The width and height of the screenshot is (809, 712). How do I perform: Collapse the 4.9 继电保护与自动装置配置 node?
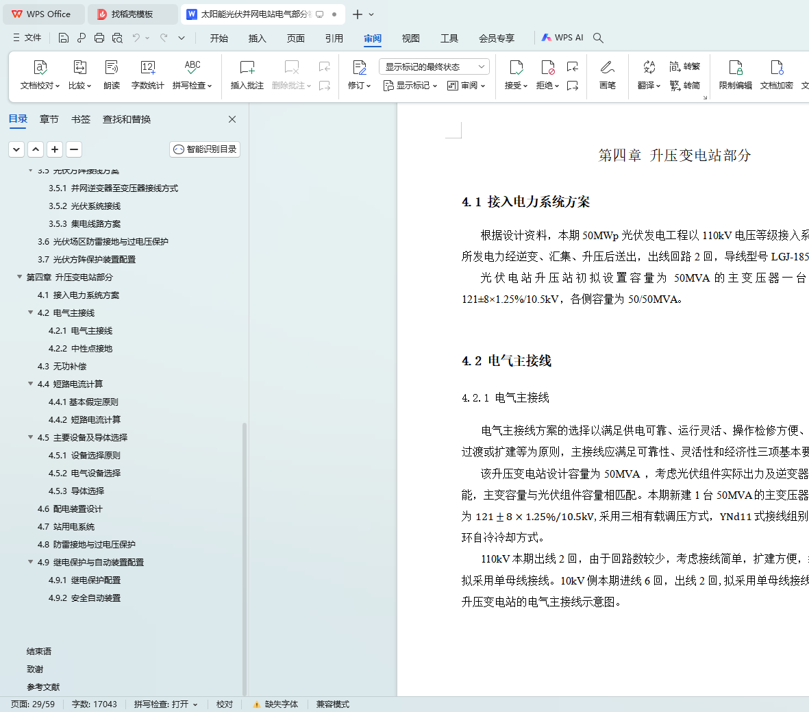click(30, 562)
